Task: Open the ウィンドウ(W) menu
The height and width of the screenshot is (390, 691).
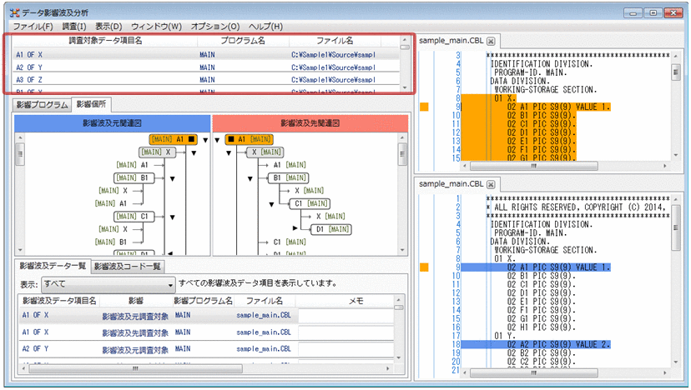Action: click(156, 27)
